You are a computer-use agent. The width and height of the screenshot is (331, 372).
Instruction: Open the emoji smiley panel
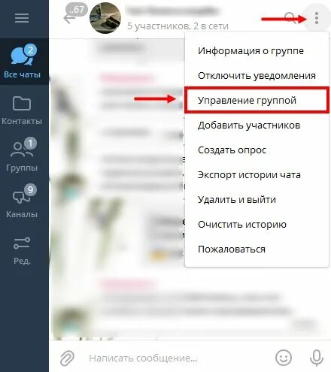[284, 358]
